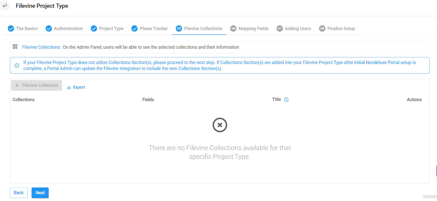Select the Filevine Collections tab
The width and height of the screenshot is (437, 201).
199,28
